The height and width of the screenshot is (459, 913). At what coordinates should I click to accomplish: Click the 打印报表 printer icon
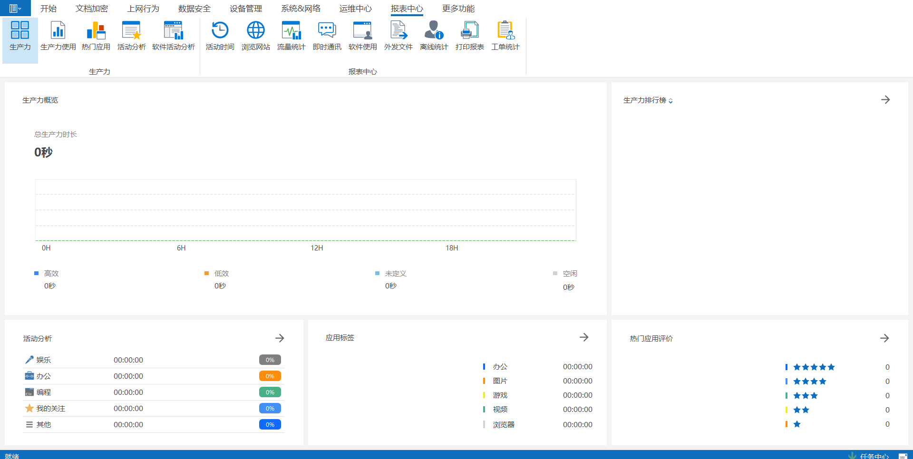469,36
